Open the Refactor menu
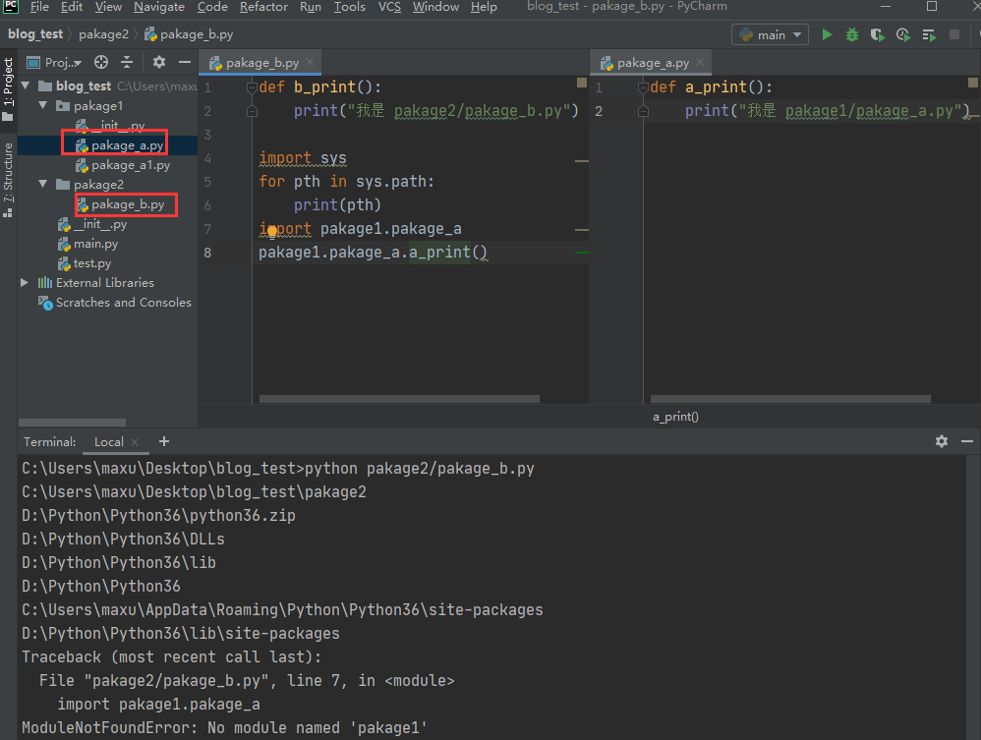This screenshot has width=981, height=740. point(261,7)
